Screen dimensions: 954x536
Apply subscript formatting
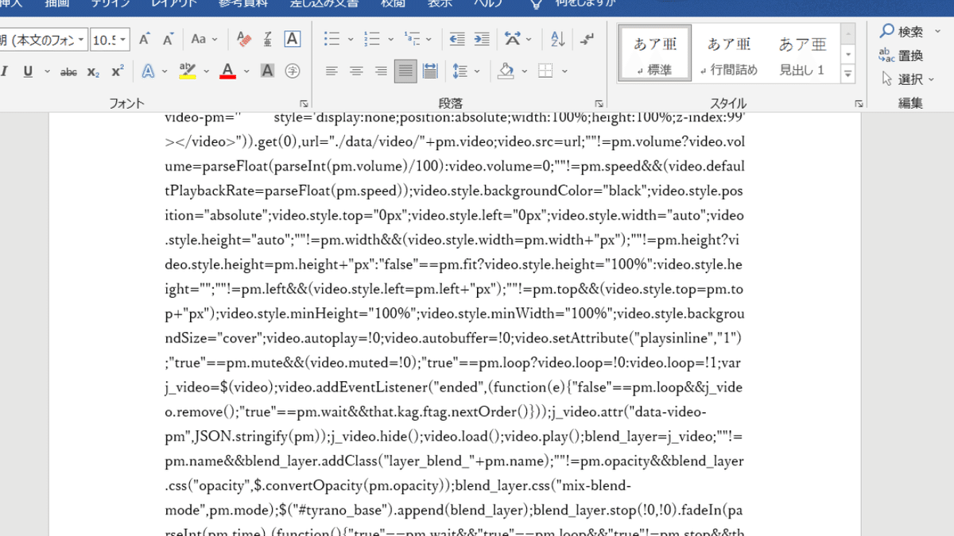tap(93, 71)
